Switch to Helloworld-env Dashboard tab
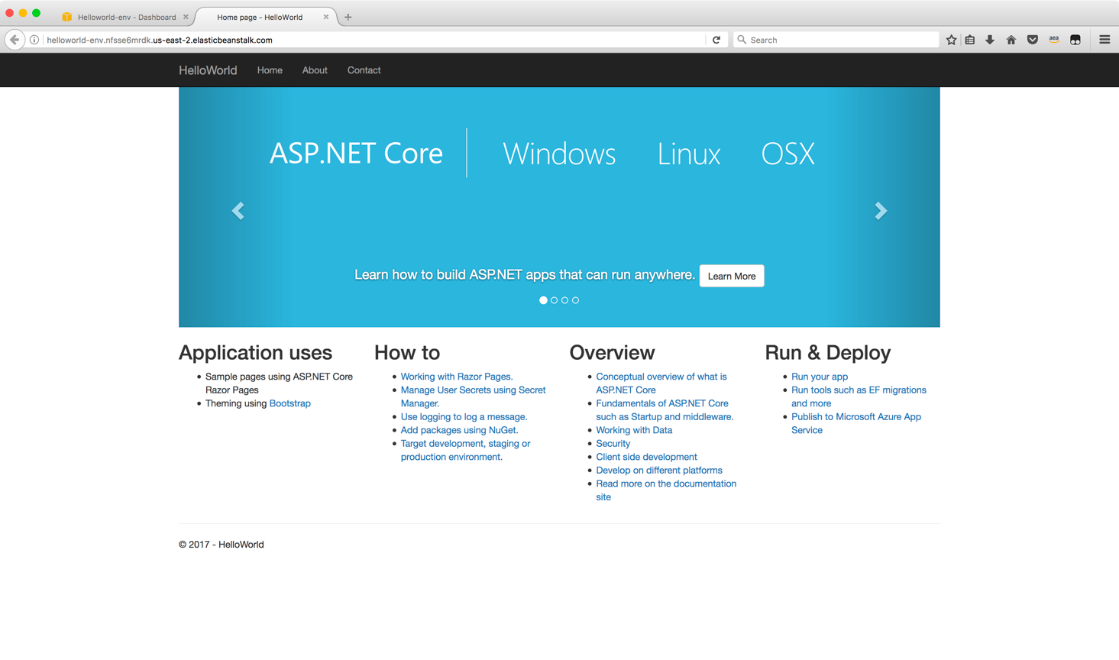Image resolution: width=1119 pixels, height=660 pixels. 126,17
